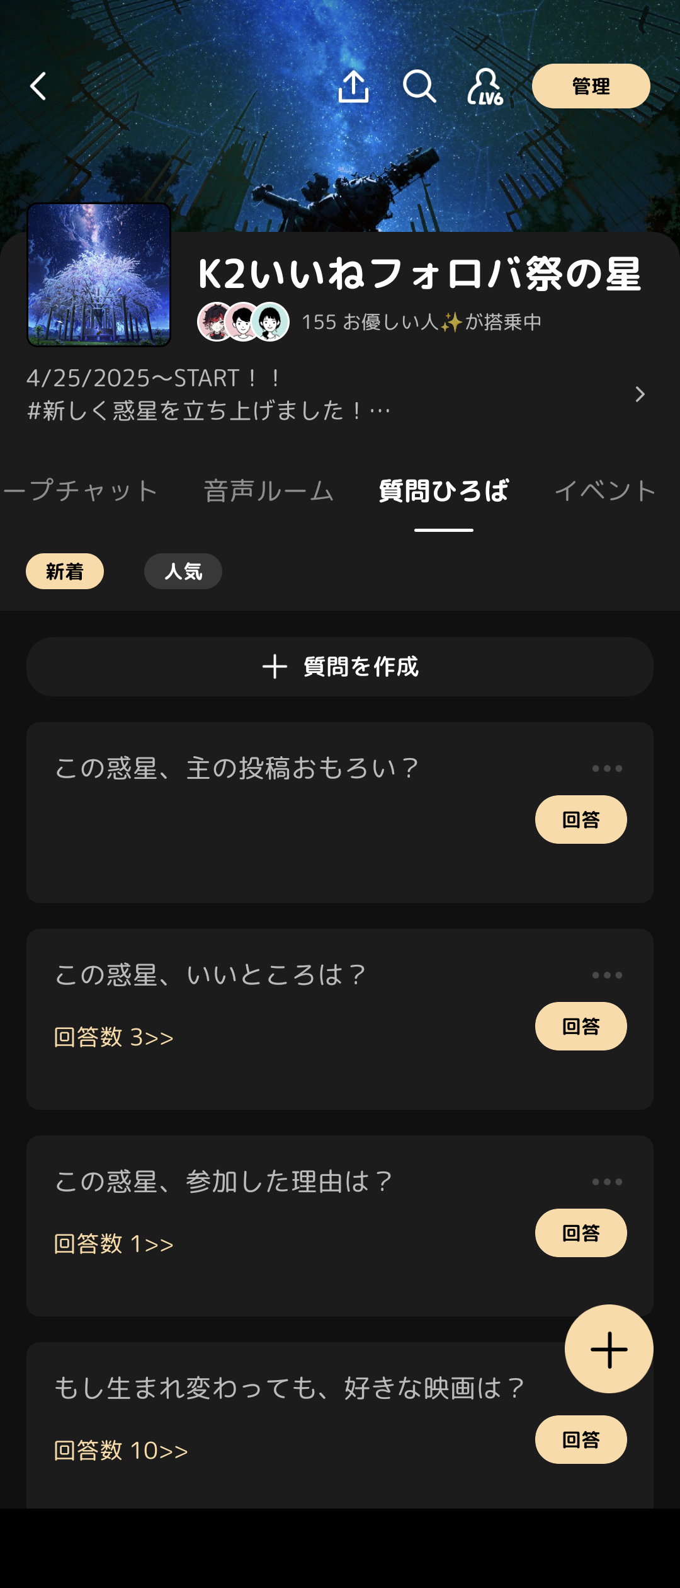
Task: Open three-dot menu for 参加した理由は question
Action: pyautogui.click(x=607, y=1182)
